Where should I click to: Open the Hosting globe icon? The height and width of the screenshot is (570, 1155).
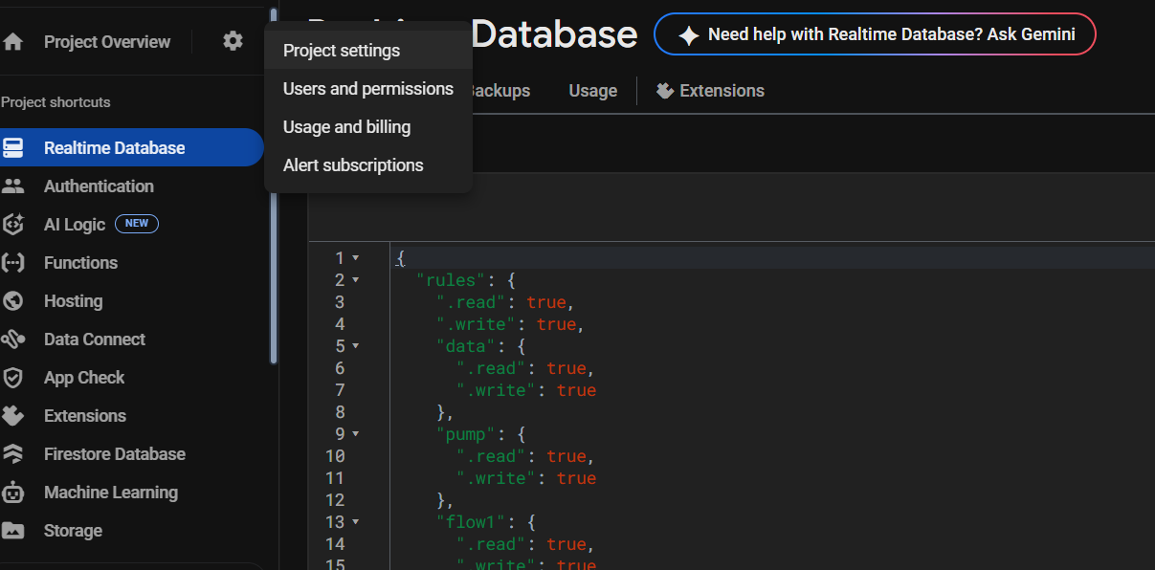click(x=12, y=301)
